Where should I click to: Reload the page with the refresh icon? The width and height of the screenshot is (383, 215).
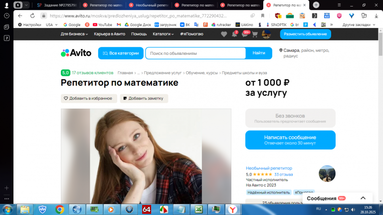32,15
